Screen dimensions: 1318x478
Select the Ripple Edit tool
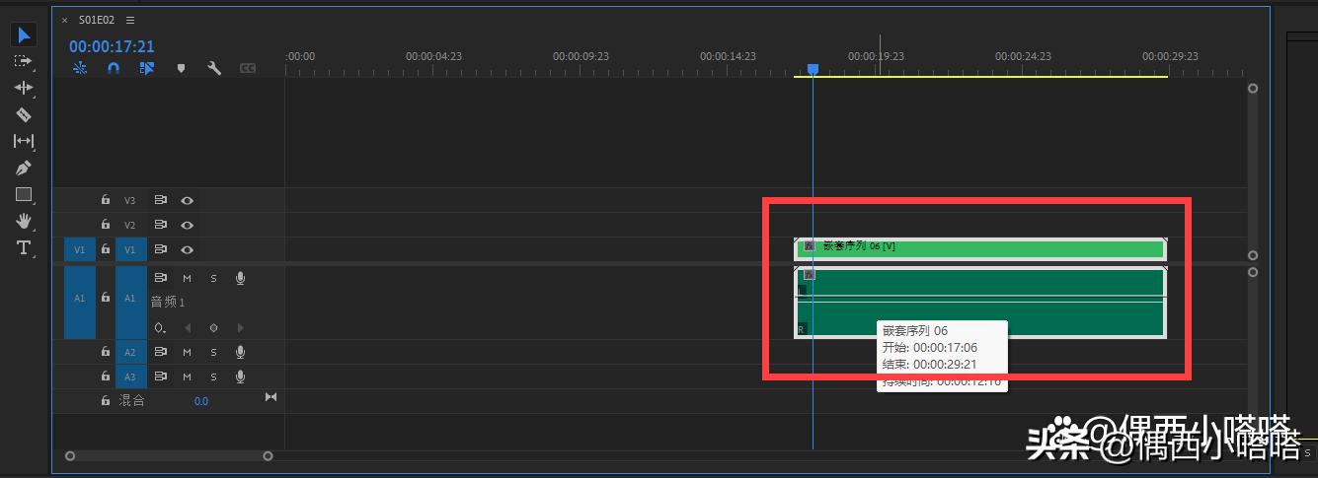click(x=24, y=88)
